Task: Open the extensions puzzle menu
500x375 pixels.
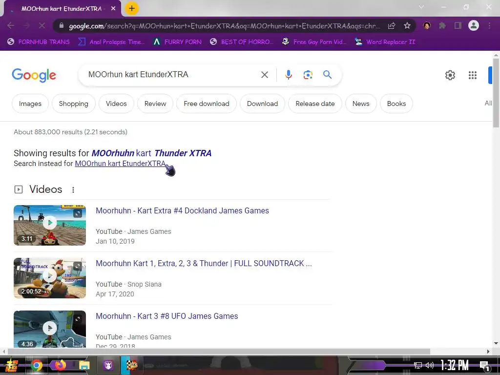Action: [x=442, y=25]
